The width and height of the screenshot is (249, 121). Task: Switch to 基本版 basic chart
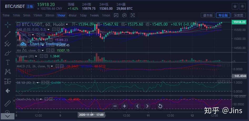(x=208, y=15)
